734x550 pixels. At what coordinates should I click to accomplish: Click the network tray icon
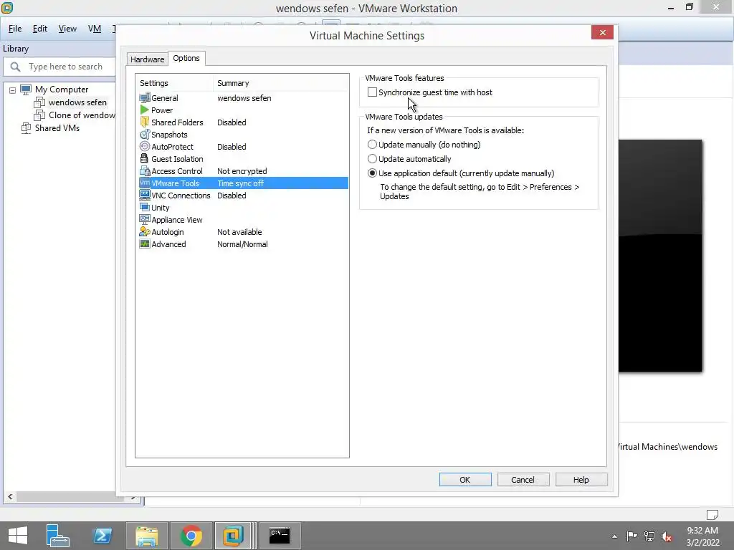[x=649, y=536]
